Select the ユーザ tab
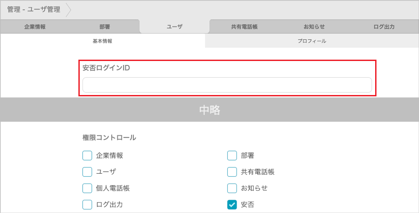The height and width of the screenshot is (213, 419). [x=175, y=27]
